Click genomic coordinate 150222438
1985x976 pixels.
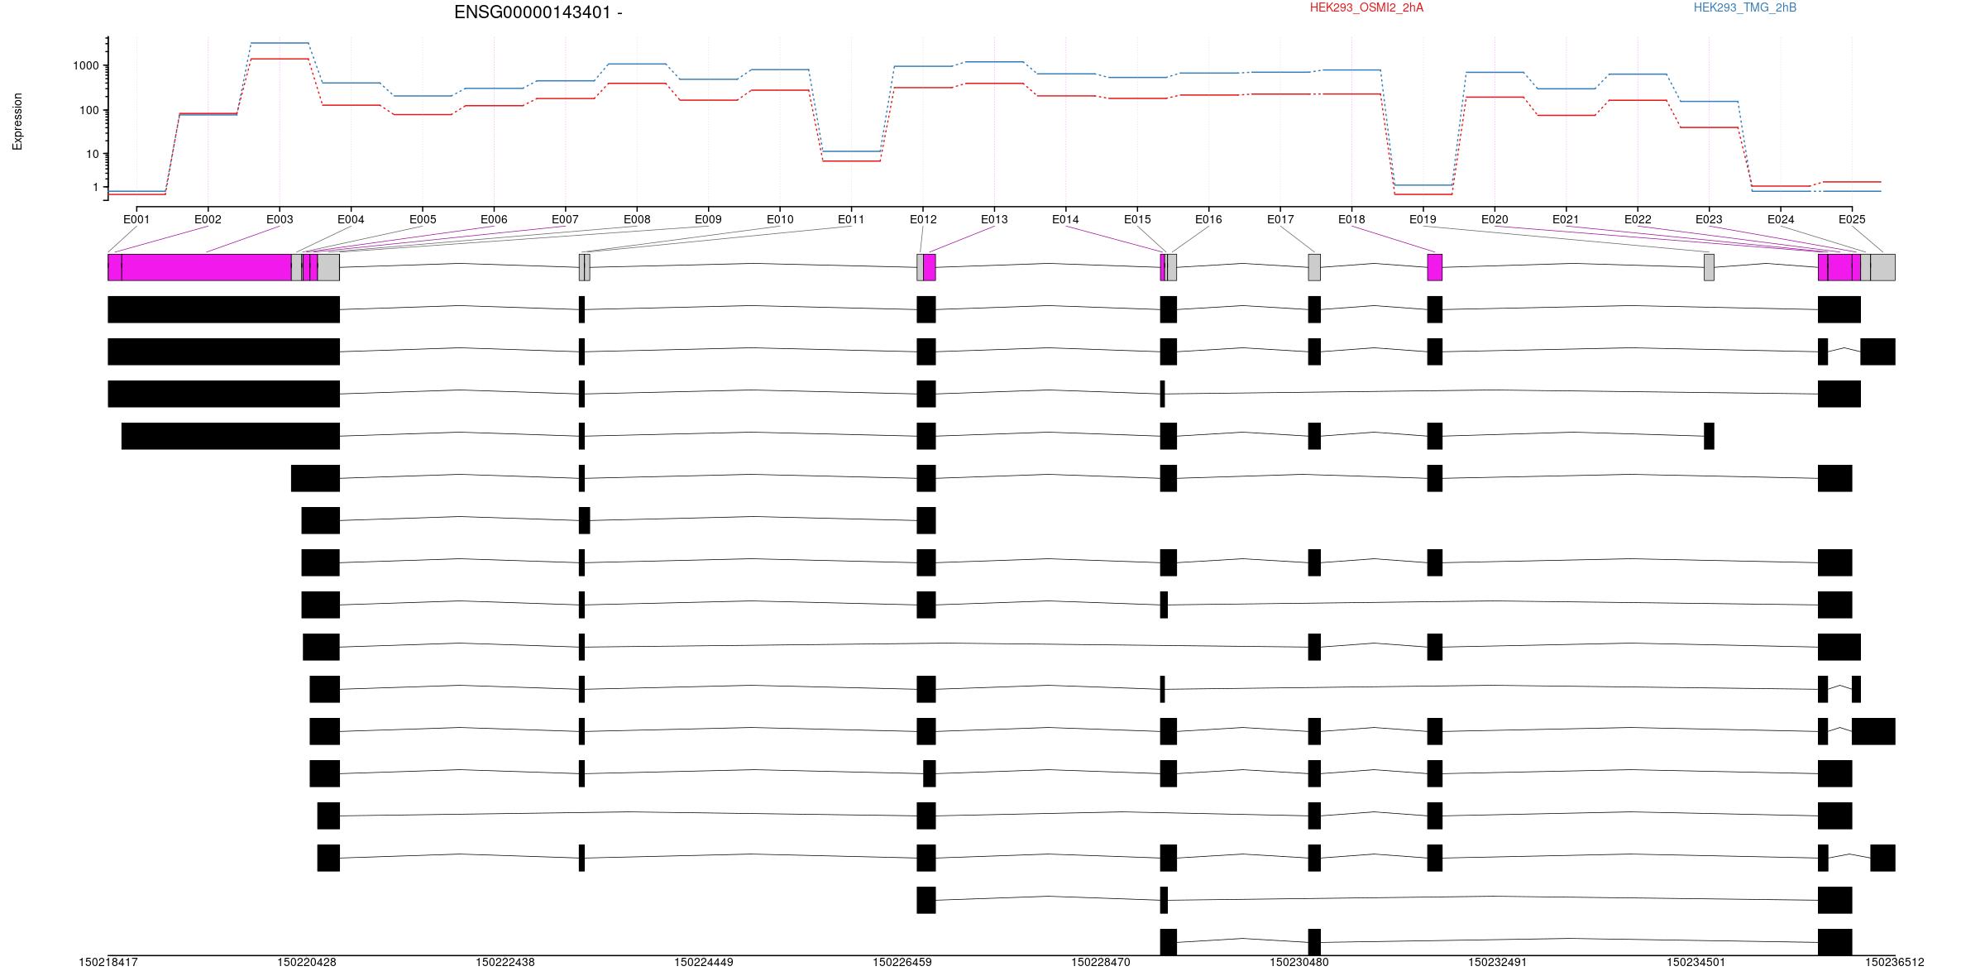pos(505,963)
